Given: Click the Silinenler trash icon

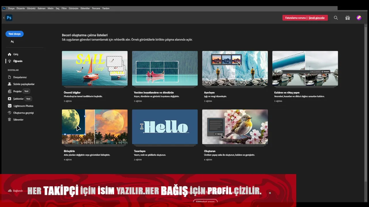Looking at the screenshot, I should tap(10, 120).
